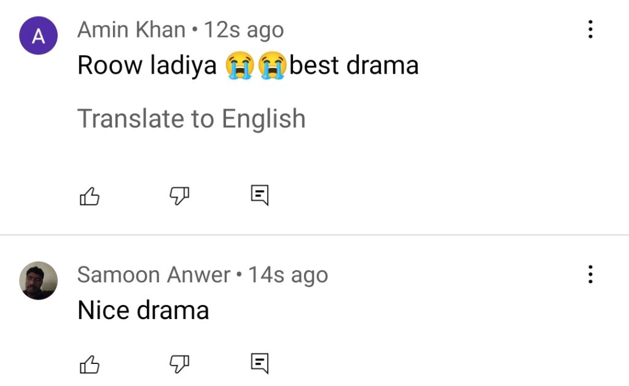This screenshot has width=629, height=386.
Task: Translate Amin Khan's comment to English
Action: click(x=192, y=118)
